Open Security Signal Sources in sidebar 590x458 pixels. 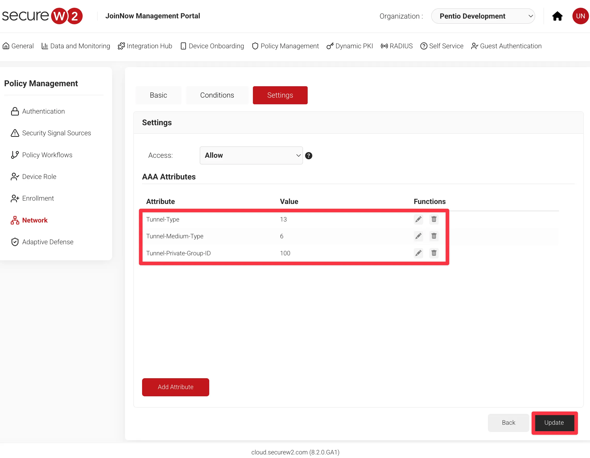click(x=56, y=133)
